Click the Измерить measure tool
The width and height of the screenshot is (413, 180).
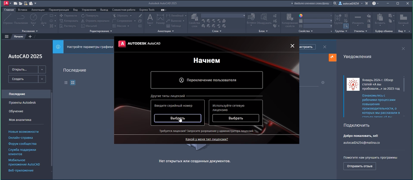[x=358, y=19]
